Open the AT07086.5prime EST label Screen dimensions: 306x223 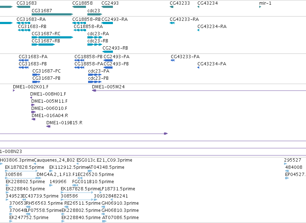tap(120, 218)
